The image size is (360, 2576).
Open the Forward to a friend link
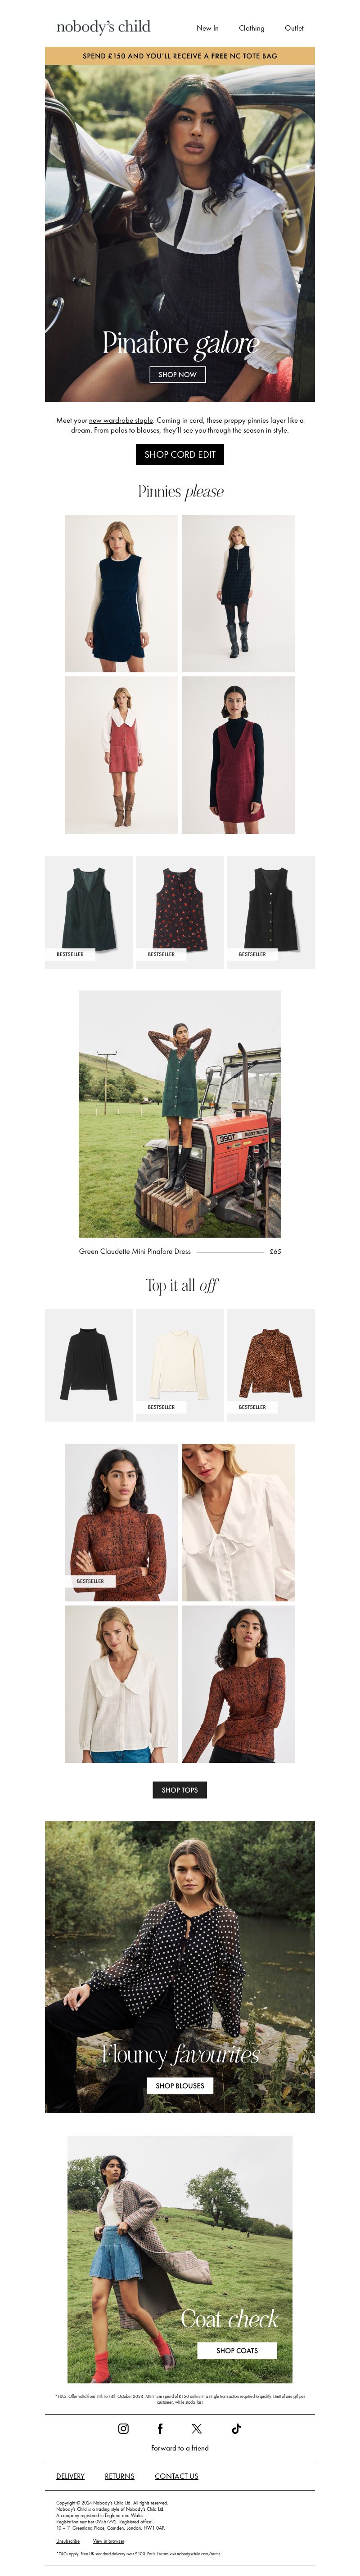(180, 2448)
